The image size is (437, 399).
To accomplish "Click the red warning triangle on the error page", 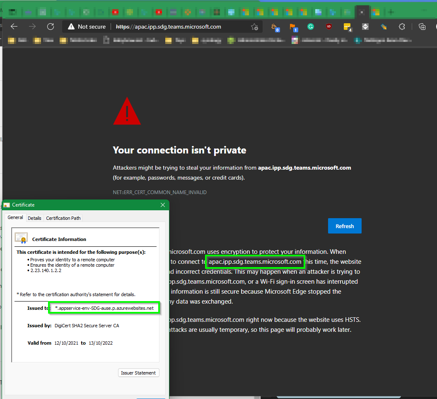I will [127, 111].
